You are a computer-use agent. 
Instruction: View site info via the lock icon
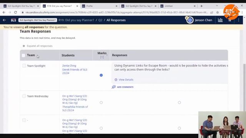pos(23,12)
